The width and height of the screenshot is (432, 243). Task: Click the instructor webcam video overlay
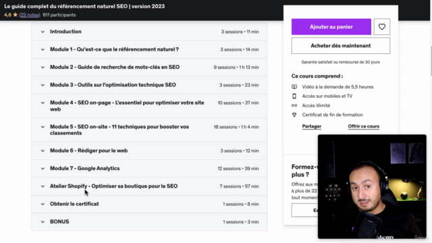[372, 186]
